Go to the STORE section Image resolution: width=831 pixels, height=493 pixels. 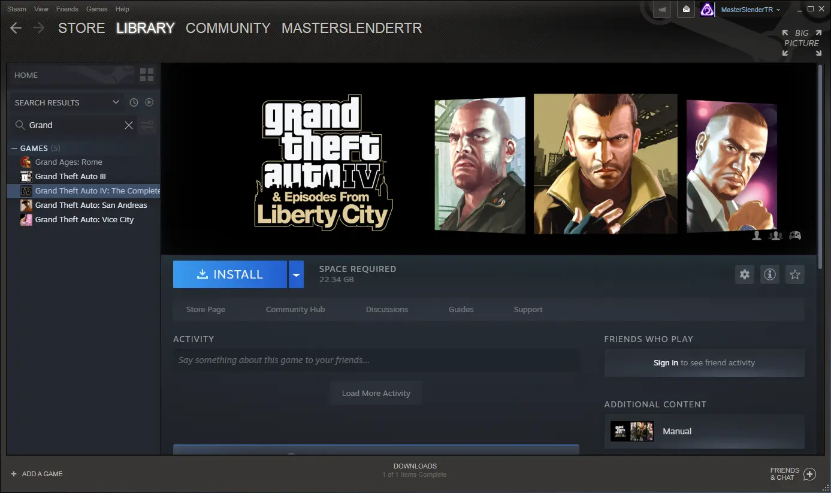[81, 28]
